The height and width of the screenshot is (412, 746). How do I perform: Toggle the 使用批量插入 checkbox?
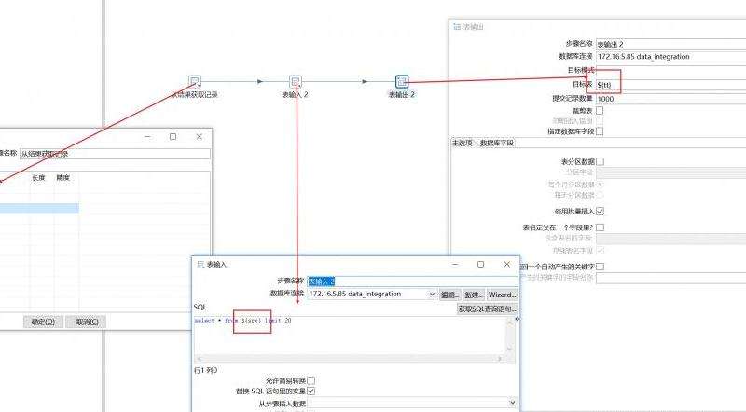(600, 212)
